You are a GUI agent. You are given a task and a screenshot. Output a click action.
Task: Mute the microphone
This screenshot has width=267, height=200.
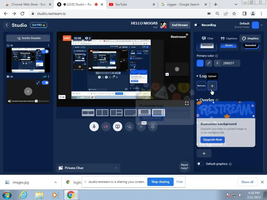click(94, 127)
